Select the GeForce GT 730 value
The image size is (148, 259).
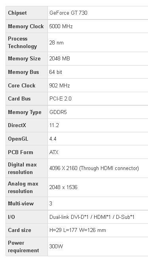pyautogui.click(x=68, y=13)
